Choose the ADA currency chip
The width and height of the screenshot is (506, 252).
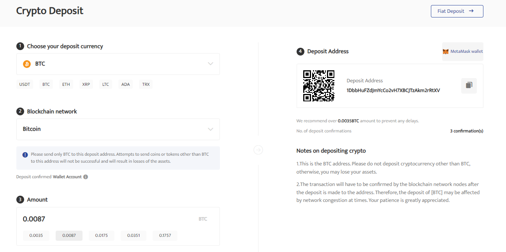coord(125,84)
